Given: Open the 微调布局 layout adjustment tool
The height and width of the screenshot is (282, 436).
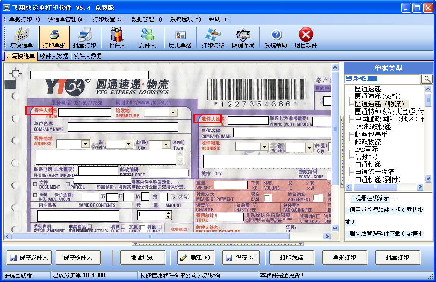Looking at the screenshot, I should [x=243, y=37].
